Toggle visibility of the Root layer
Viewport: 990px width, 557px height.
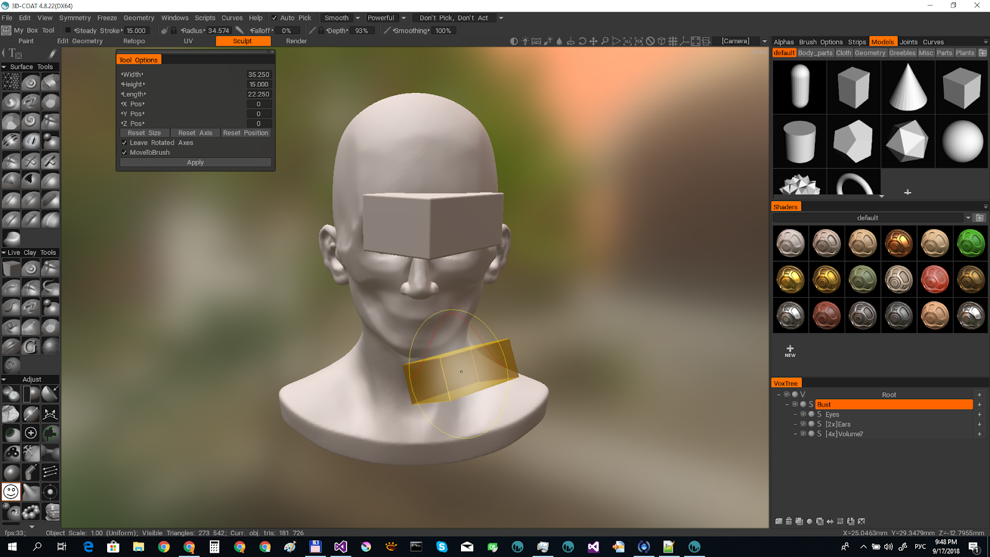786,394
